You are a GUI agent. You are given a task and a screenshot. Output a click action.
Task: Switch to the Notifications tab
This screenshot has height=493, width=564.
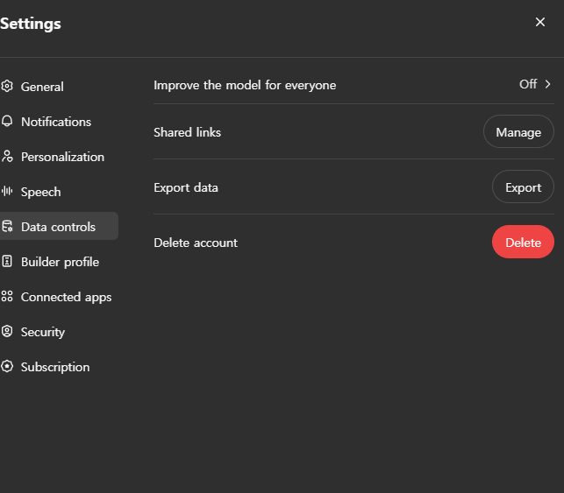click(x=56, y=122)
